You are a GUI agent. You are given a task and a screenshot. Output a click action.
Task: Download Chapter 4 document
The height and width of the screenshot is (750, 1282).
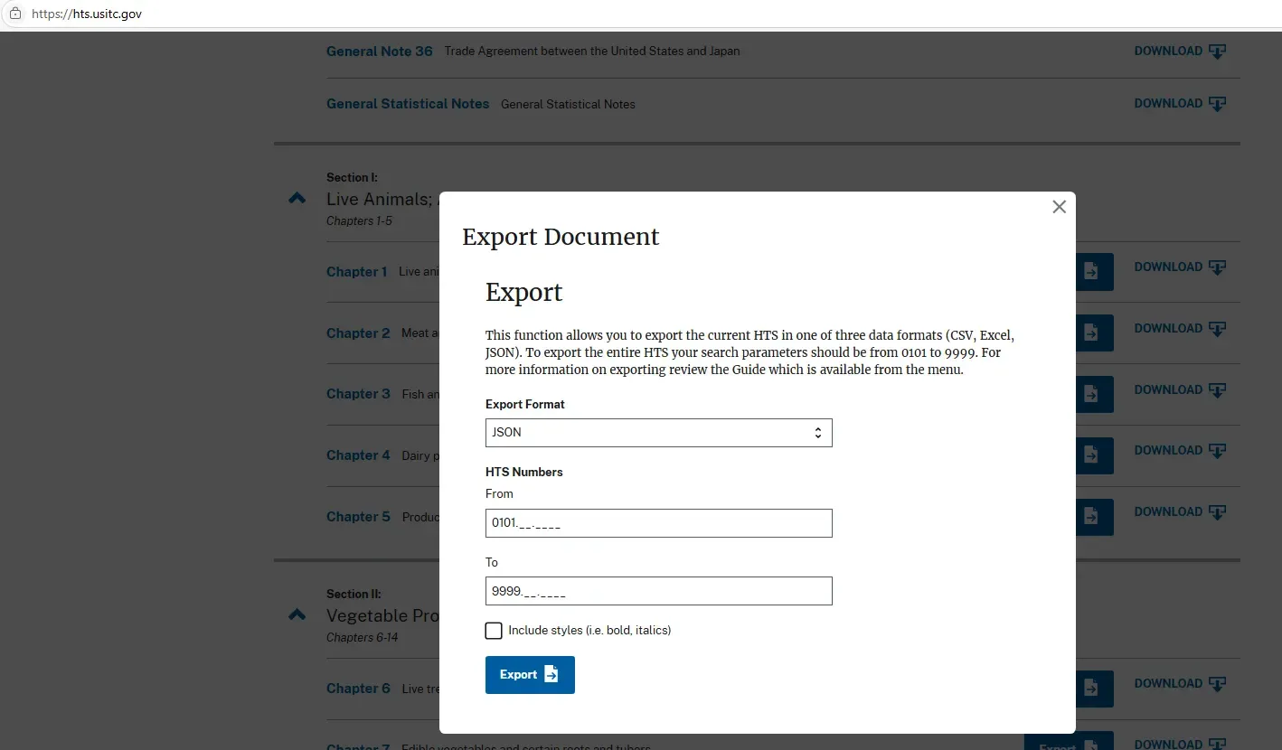[1179, 451]
